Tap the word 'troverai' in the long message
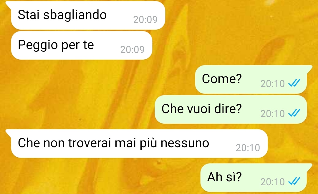 coord(90,143)
